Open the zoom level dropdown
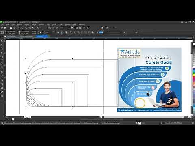The height and width of the screenshot is (146, 195). click(69, 28)
